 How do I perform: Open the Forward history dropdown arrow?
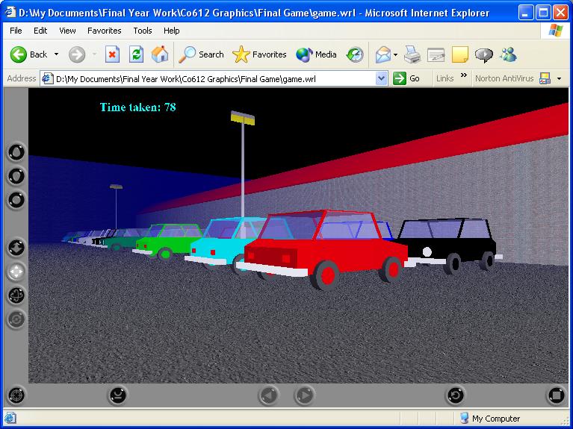(x=94, y=54)
